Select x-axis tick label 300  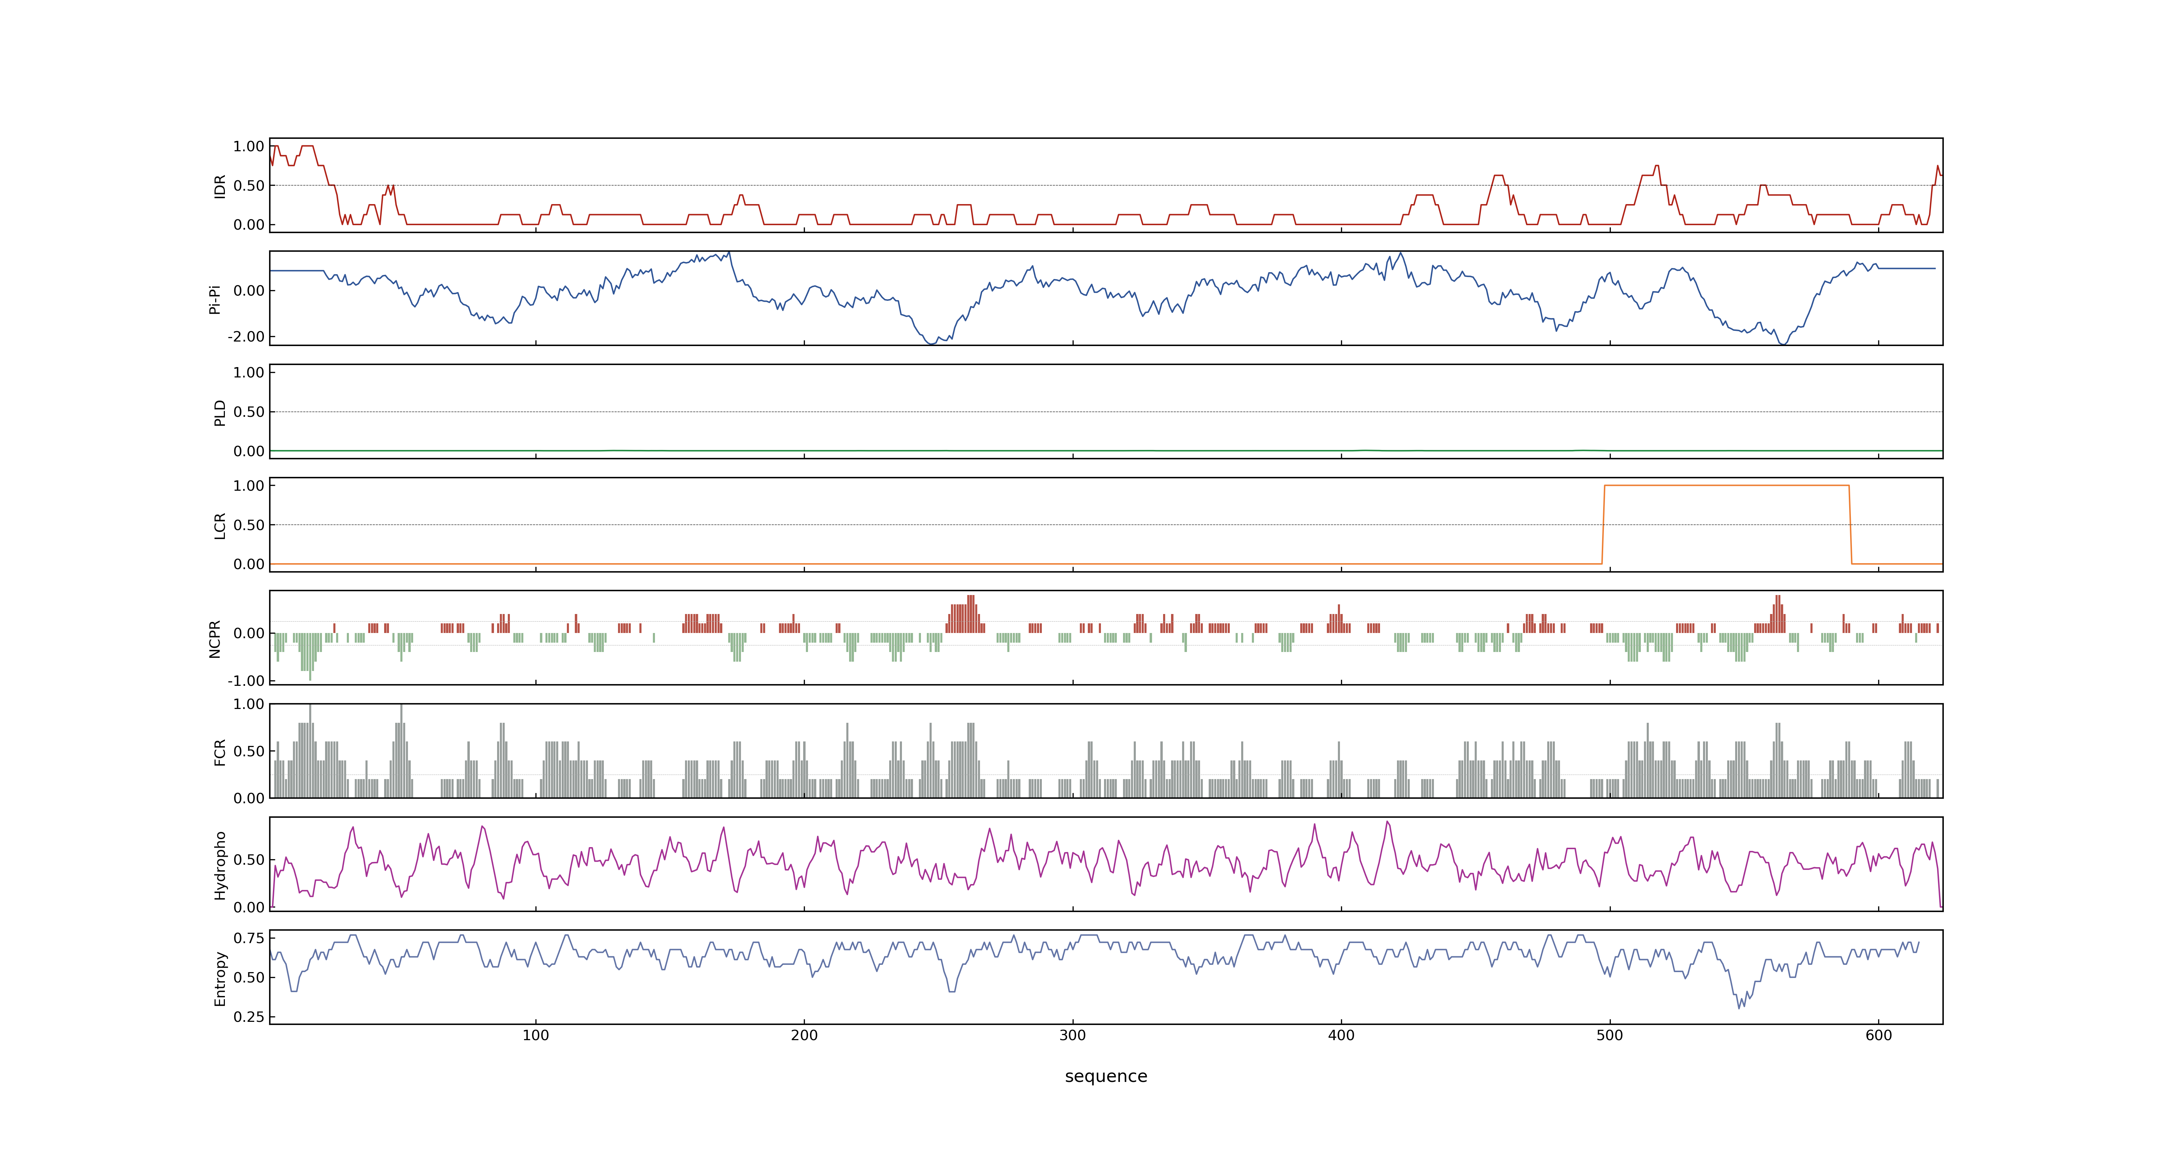coord(1073,1035)
